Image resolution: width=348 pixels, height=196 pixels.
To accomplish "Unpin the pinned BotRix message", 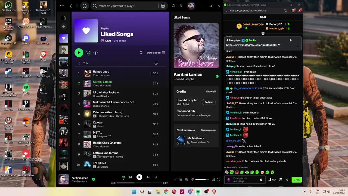I will point(291,40).
